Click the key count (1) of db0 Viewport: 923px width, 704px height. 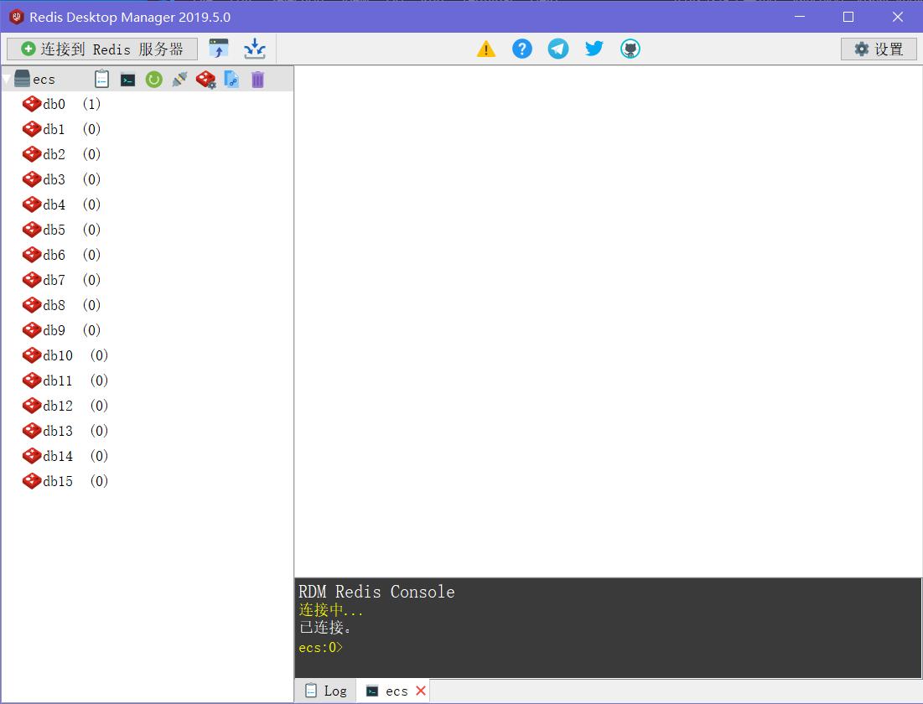[x=92, y=104]
